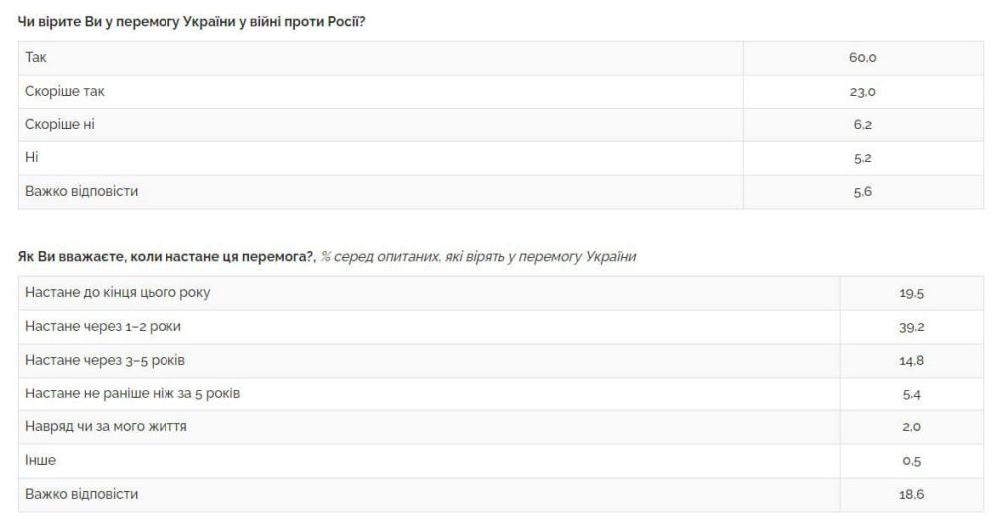Click the 5.2 value in the 'Ні' row
The image size is (997, 520).
[x=862, y=158]
